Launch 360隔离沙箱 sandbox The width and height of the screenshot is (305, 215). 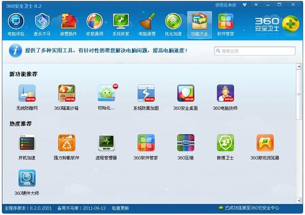(67, 97)
